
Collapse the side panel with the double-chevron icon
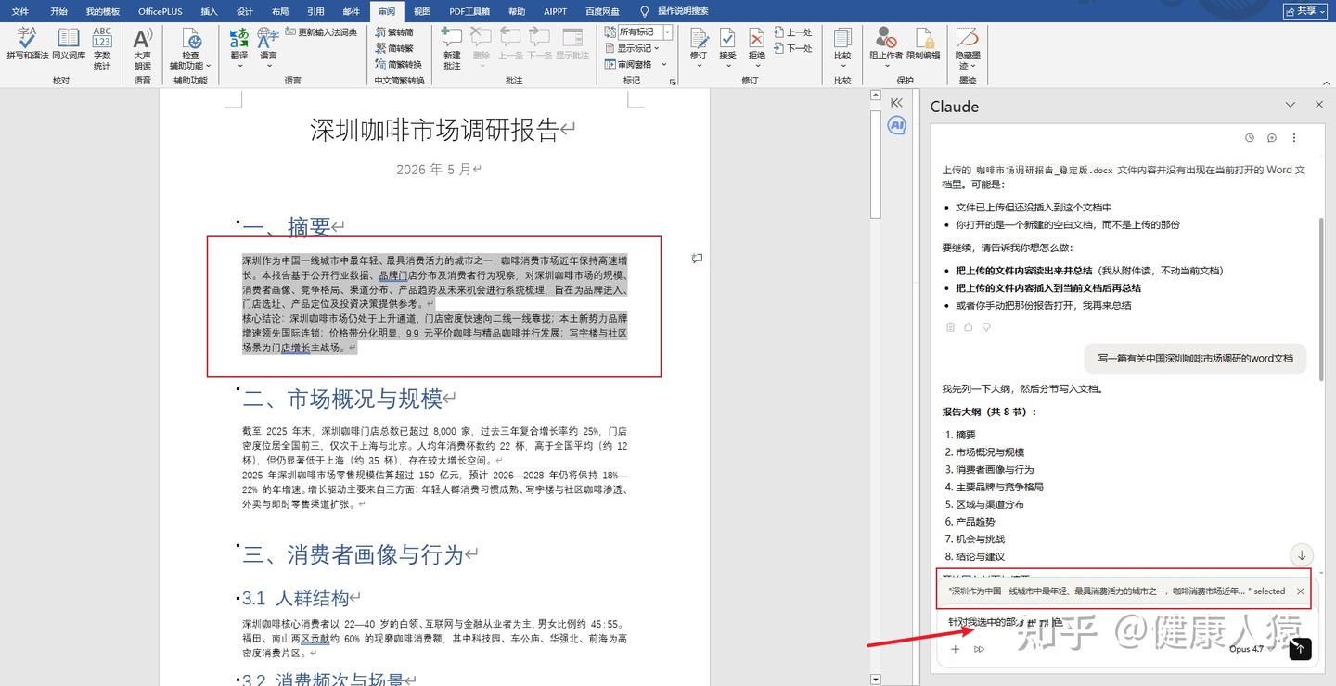point(896,103)
